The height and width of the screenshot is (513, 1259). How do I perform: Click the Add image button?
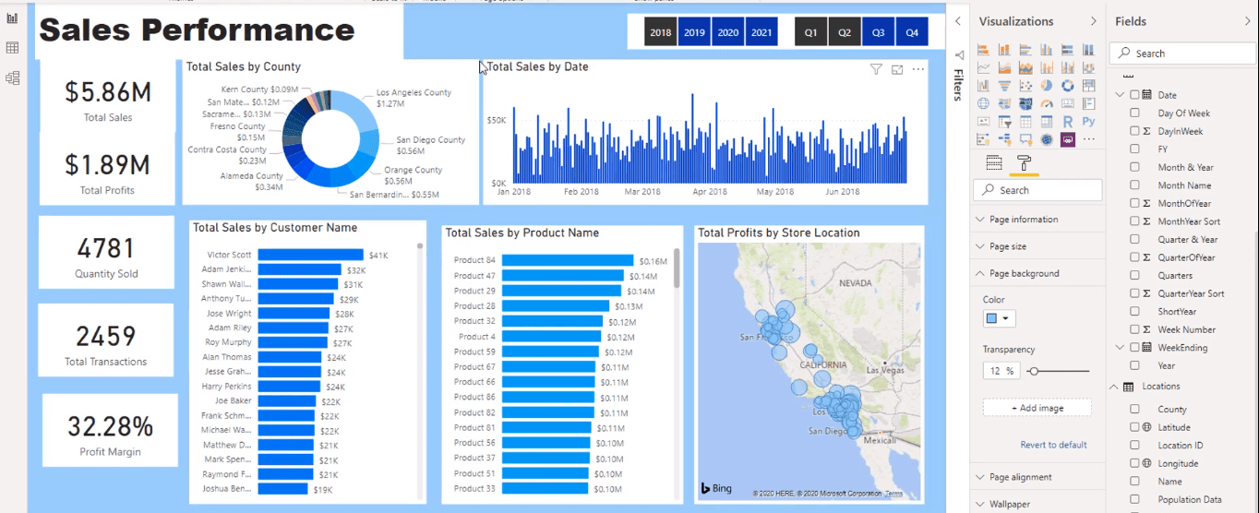pos(1037,408)
